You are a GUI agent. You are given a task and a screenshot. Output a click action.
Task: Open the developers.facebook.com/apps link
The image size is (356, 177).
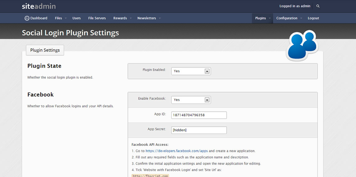177,151
